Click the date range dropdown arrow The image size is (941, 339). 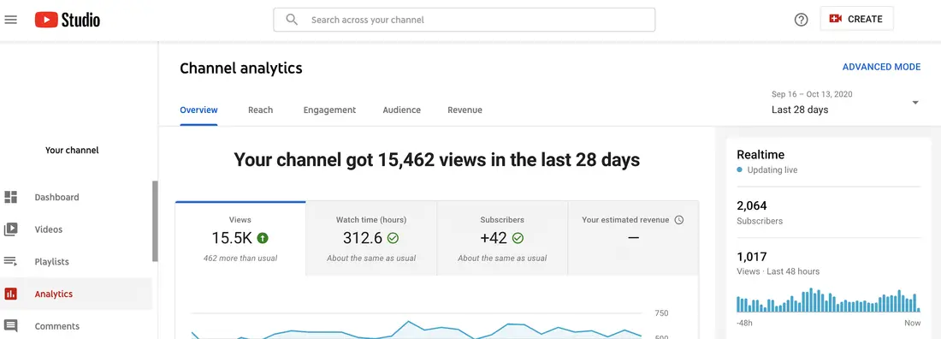(915, 103)
